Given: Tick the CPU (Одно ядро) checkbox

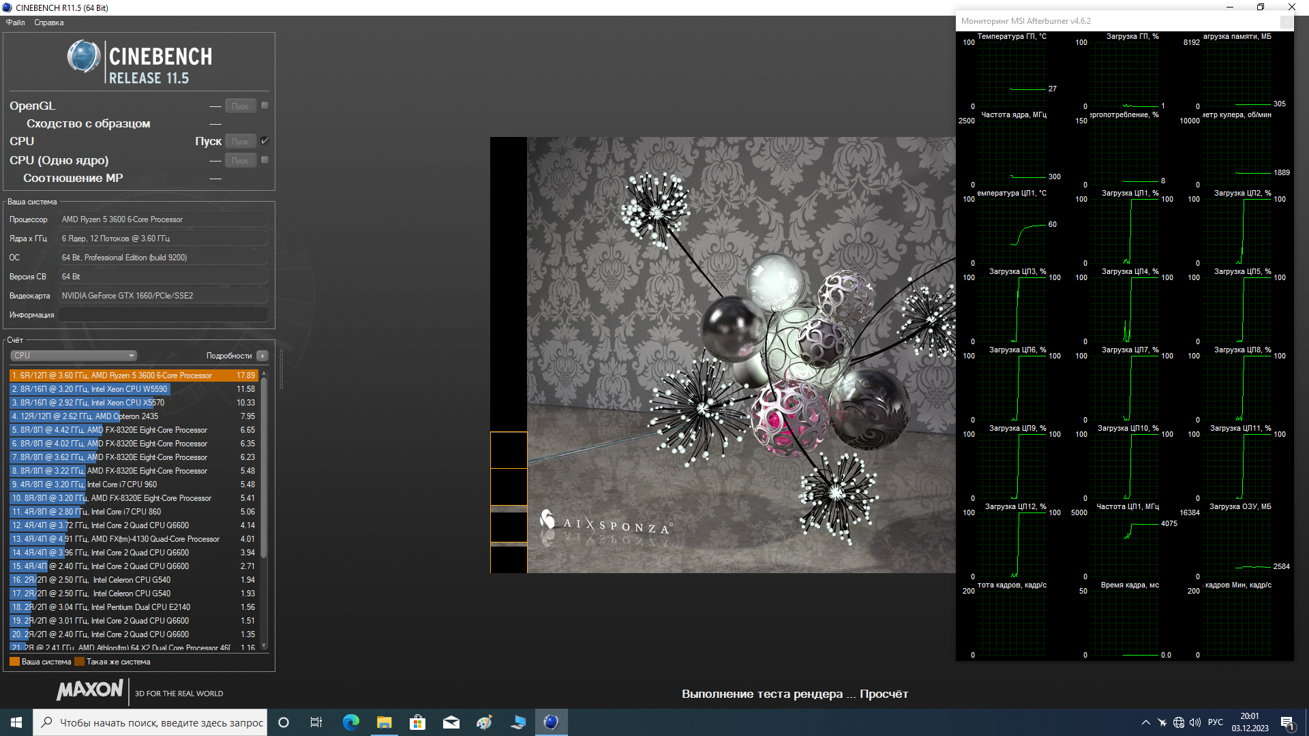Looking at the screenshot, I should [265, 160].
